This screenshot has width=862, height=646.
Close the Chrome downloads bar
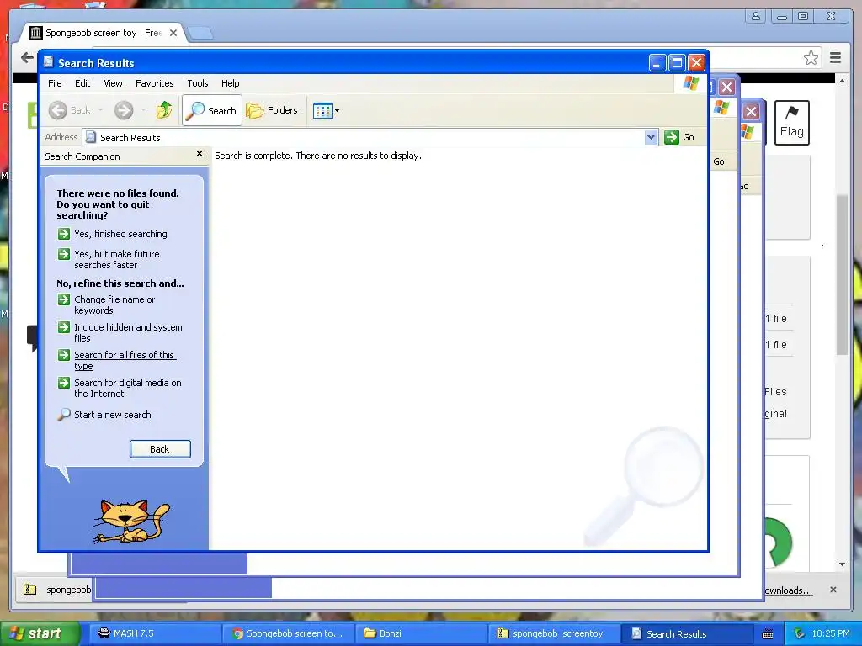point(833,590)
